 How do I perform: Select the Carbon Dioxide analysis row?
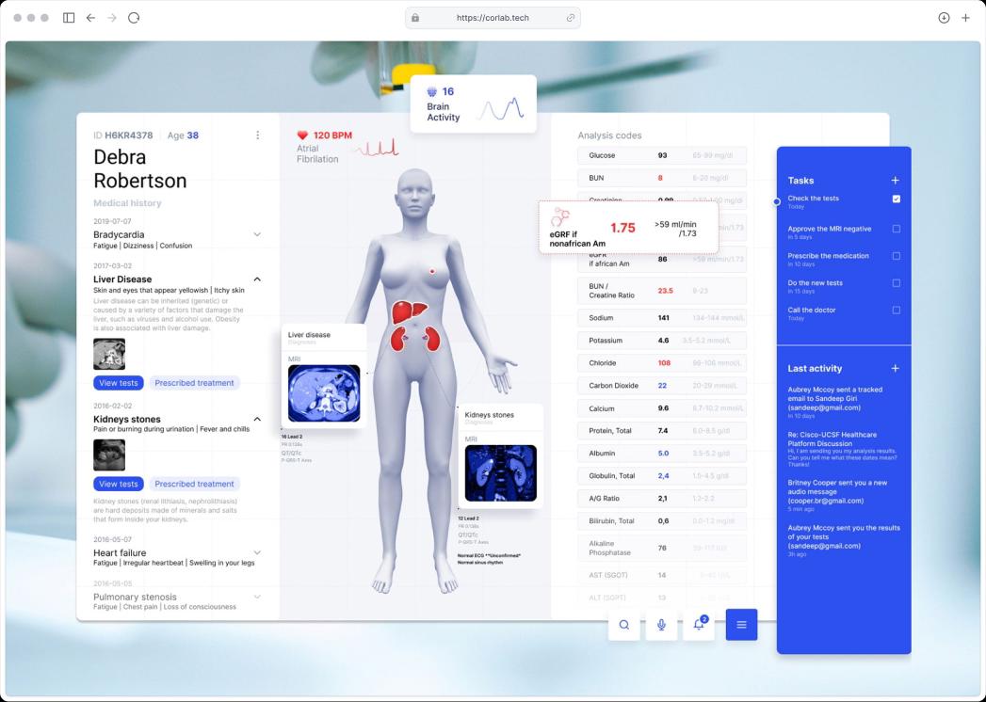(x=661, y=386)
